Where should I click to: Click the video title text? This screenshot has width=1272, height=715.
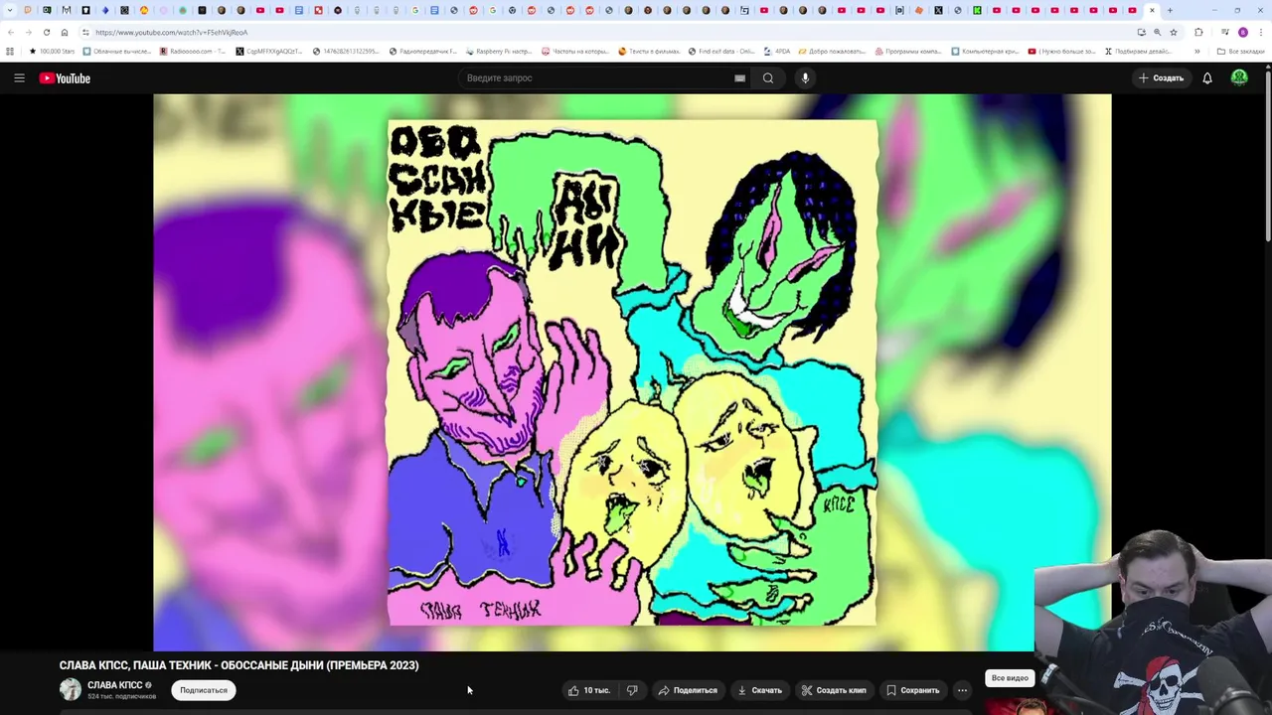(x=238, y=665)
